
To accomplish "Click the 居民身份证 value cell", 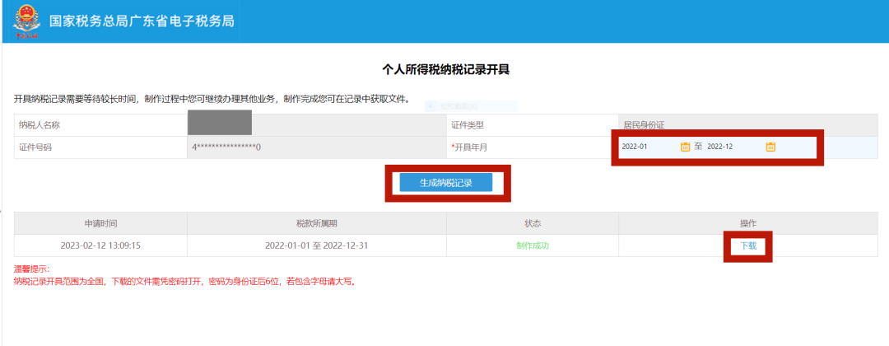I will tap(747, 124).
